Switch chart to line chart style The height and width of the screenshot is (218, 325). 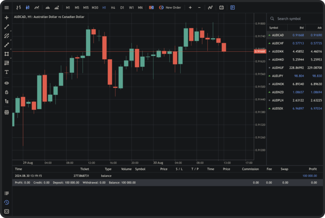pos(37,8)
